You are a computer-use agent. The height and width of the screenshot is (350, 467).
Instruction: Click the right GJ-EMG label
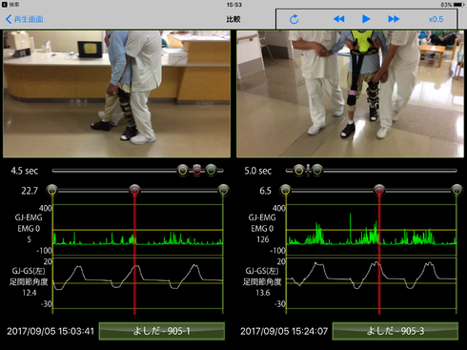click(x=262, y=217)
